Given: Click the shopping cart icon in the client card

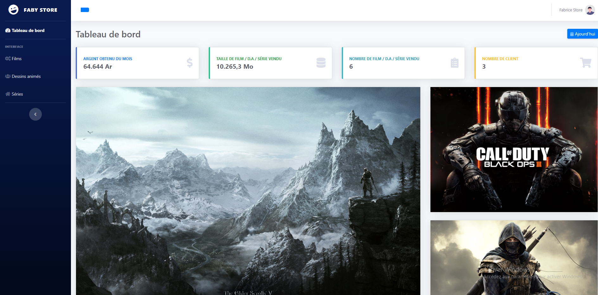Looking at the screenshot, I should click(x=586, y=63).
